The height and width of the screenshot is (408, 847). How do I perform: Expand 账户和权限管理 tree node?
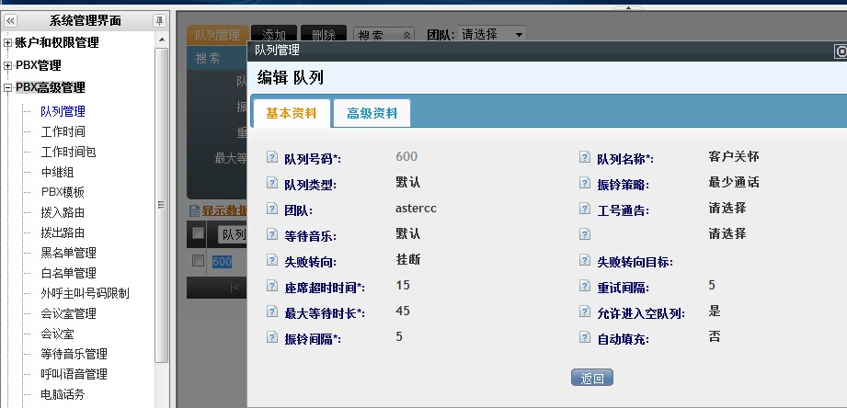pos(8,42)
